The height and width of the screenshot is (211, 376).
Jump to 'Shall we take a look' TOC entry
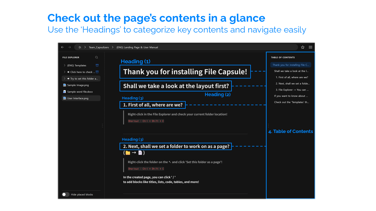(x=291, y=71)
